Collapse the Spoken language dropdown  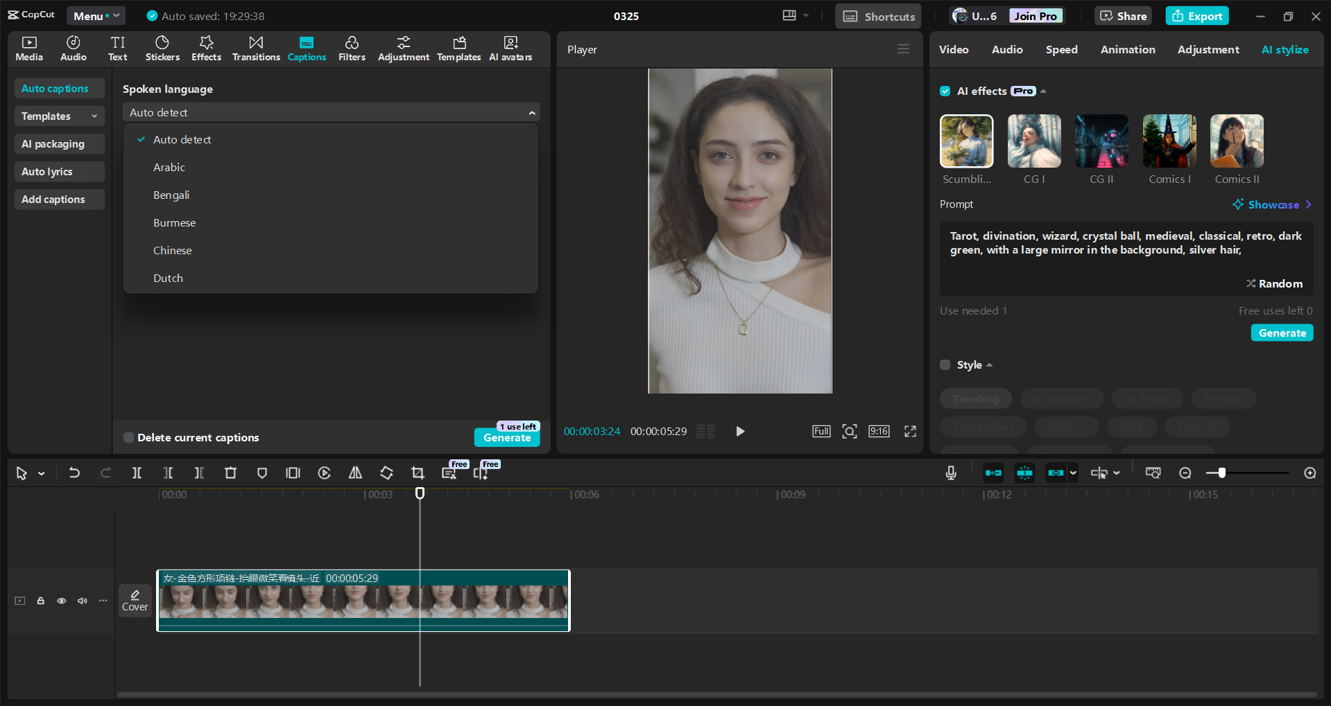[x=532, y=112]
